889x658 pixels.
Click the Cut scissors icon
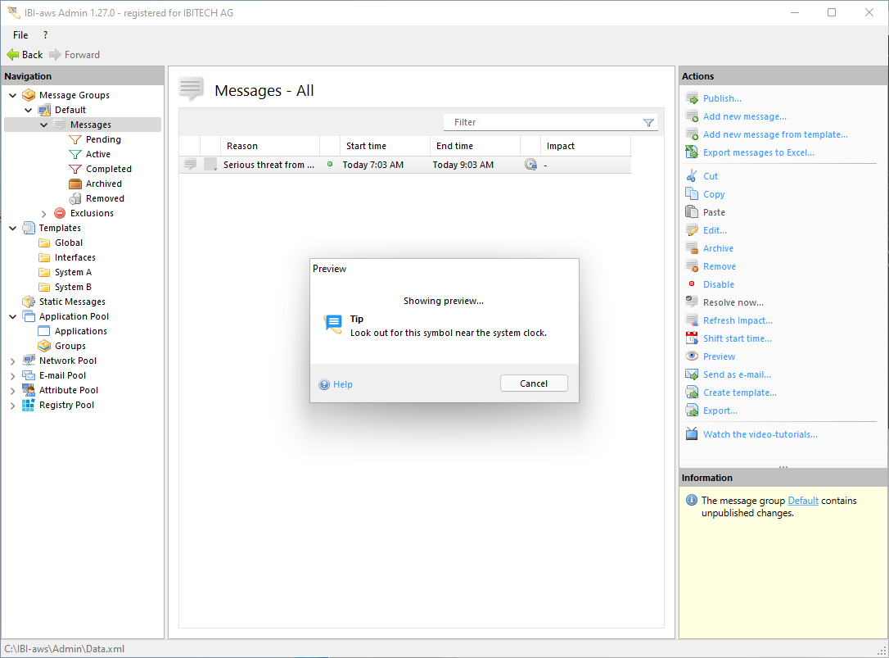click(x=692, y=176)
